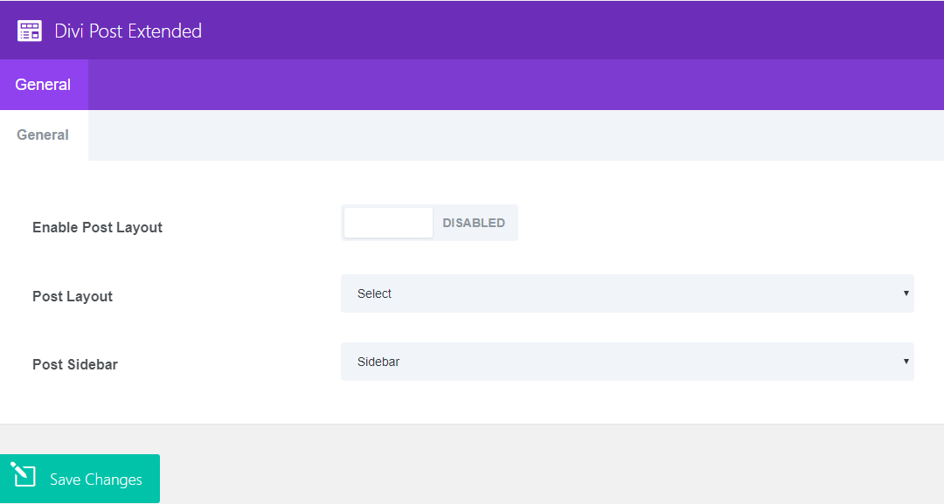Click the 'Post Layout' label
944x504 pixels.
73,296
